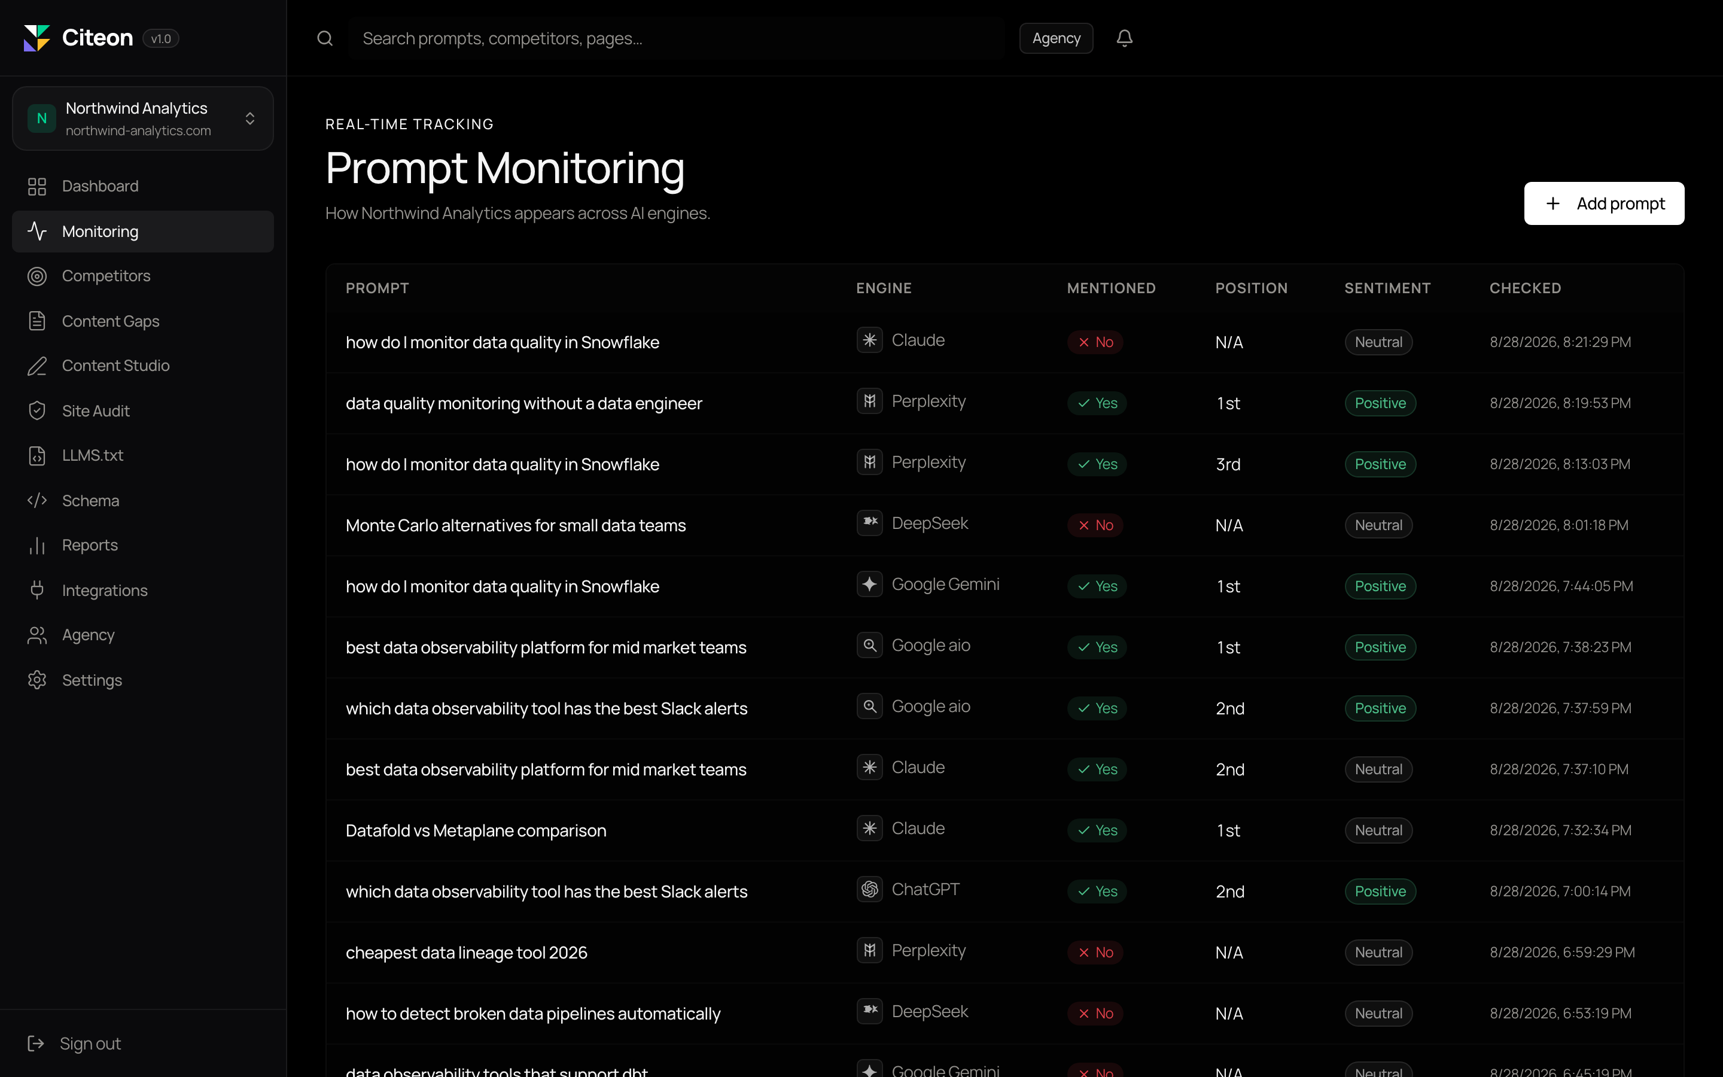This screenshot has width=1723, height=1077.
Task: Click timestamp 8/28/2026, 7:00:14 PM
Action: [x=1560, y=892]
